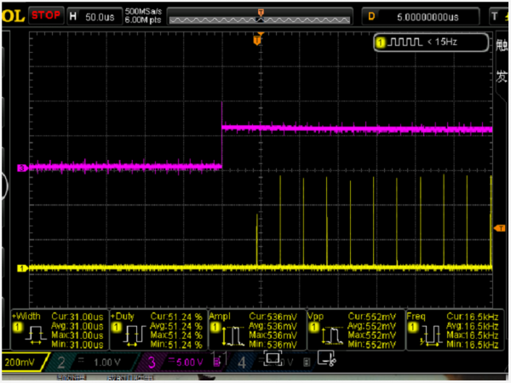Toggle channel 2 1.00 V label
This screenshot has height=383, width=511.
tap(89, 361)
